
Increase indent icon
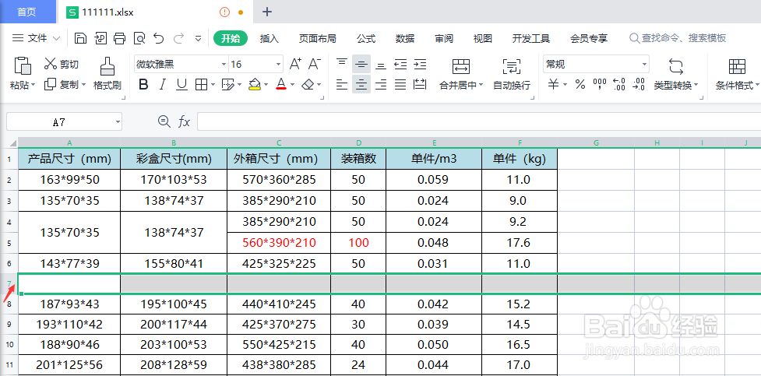(420, 64)
